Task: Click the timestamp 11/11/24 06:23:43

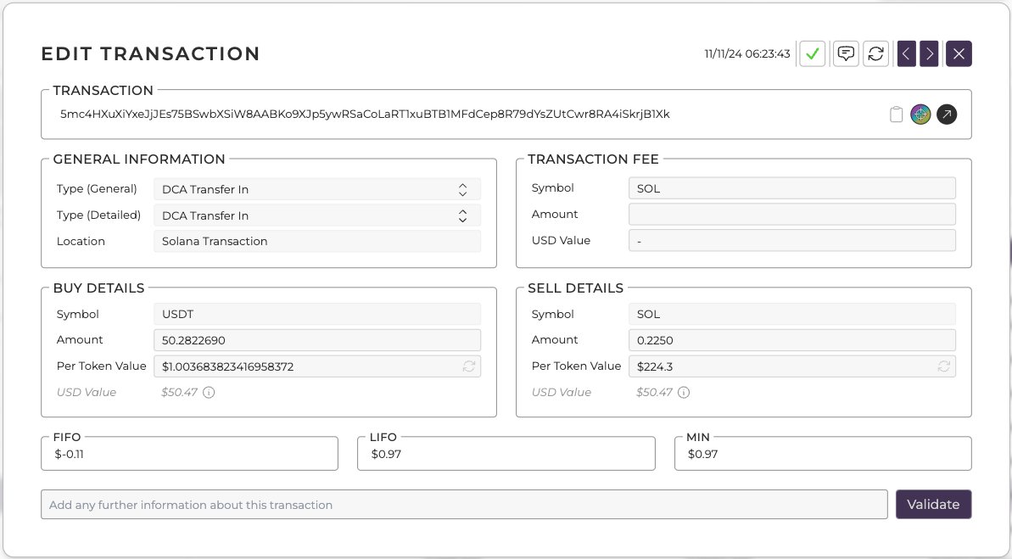Action: [x=747, y=53]
